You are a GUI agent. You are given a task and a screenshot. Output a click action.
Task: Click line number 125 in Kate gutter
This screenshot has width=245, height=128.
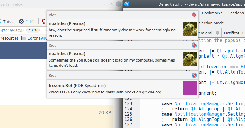click(x=128, y=114)
